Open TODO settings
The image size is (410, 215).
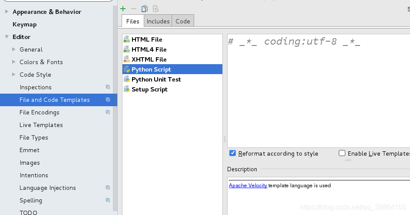(x=28, y=212)
